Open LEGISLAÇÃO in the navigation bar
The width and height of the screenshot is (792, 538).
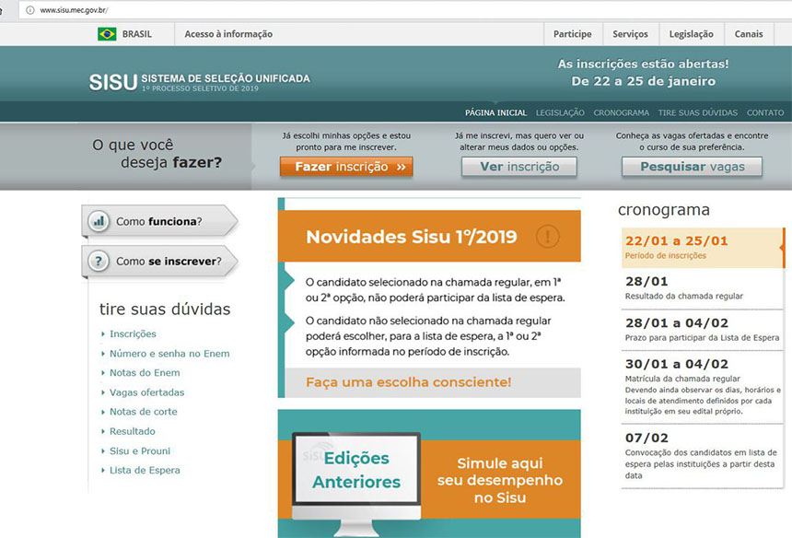pos(560,112)
